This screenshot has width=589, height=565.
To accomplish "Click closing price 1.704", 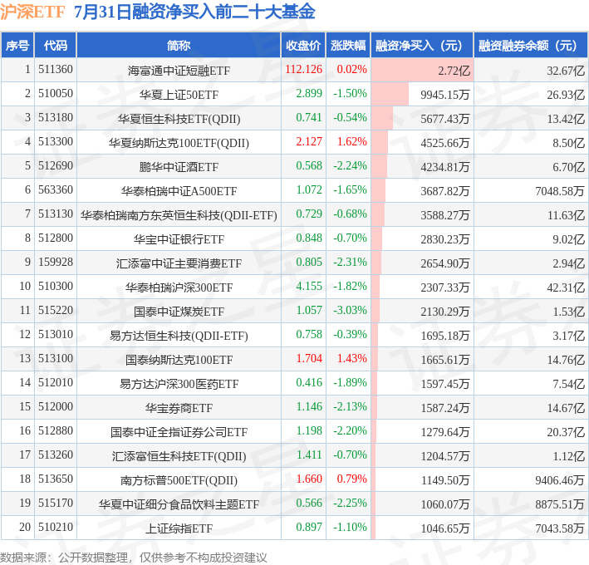I will click(309, 358).
